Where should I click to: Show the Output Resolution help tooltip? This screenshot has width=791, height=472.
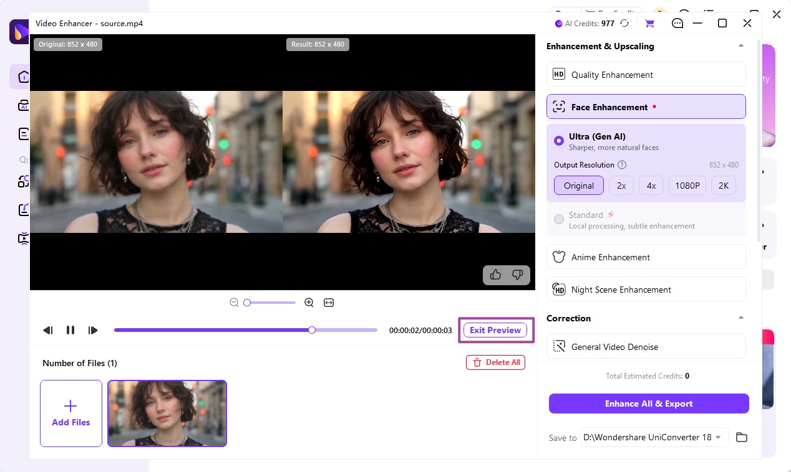click(x=622, y=165)
